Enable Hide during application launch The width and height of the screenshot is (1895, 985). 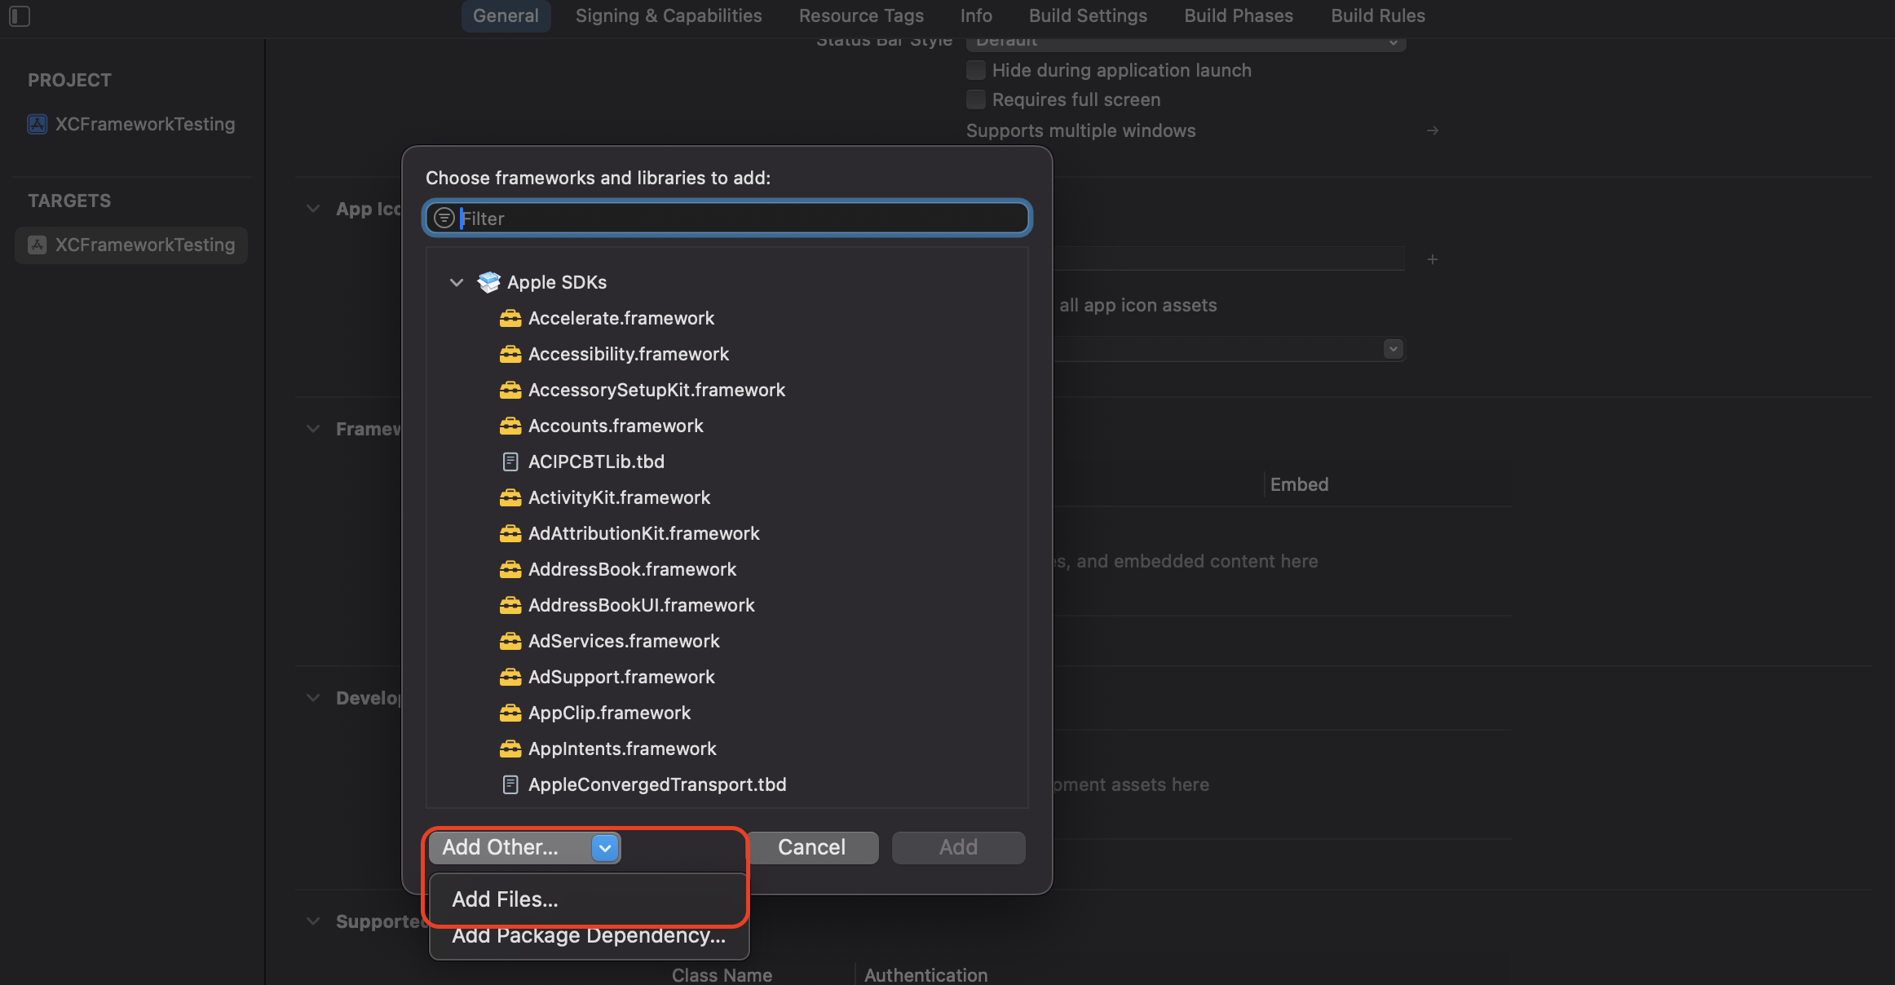[976, 70]
